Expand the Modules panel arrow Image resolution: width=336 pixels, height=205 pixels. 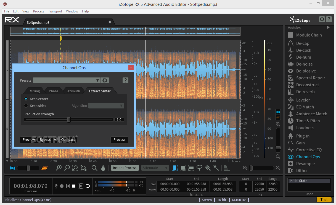coord(328,28)
